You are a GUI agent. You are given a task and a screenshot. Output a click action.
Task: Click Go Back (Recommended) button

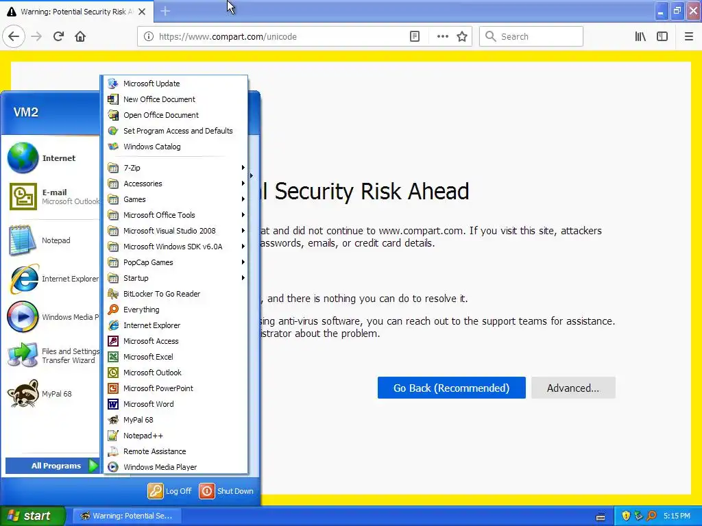tap(451, 388)
